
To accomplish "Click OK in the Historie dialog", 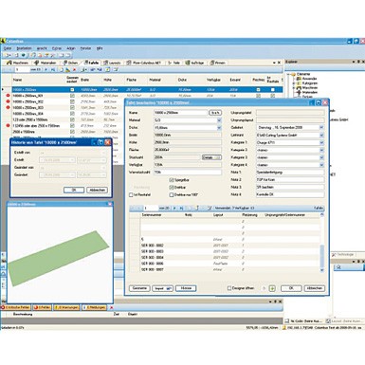I will (x=74, y=190).
